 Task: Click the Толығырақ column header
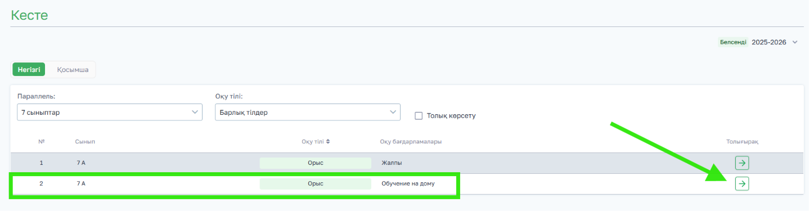pos(742,141)
